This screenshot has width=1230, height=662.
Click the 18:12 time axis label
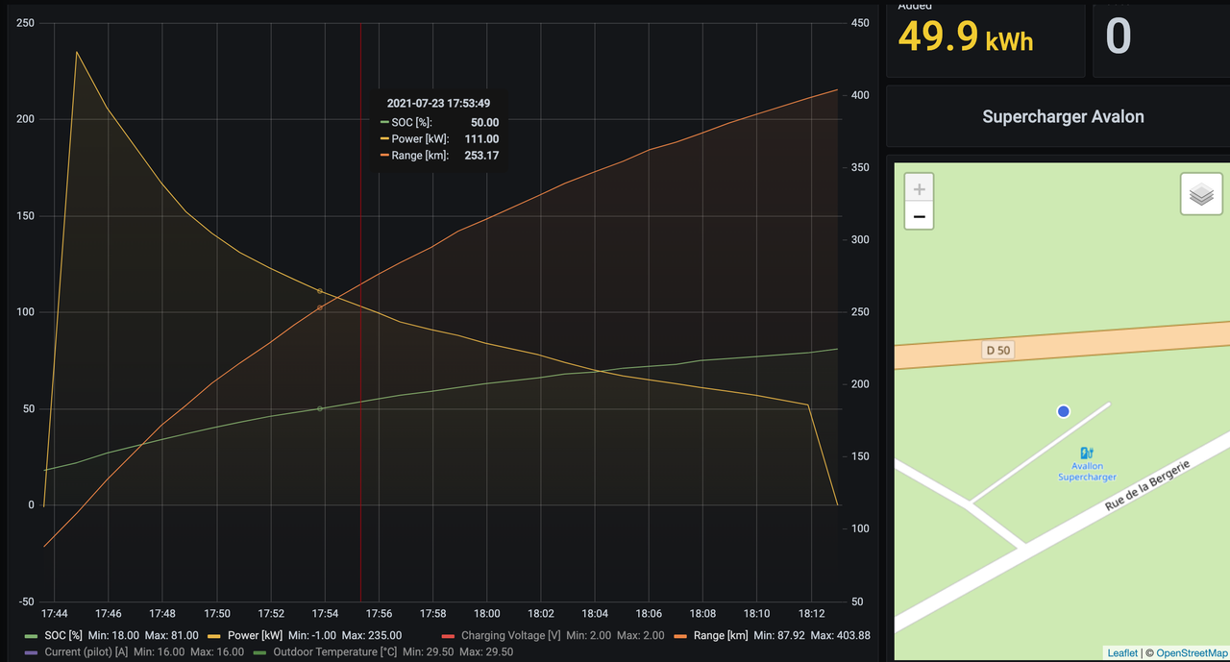point(811,613)
